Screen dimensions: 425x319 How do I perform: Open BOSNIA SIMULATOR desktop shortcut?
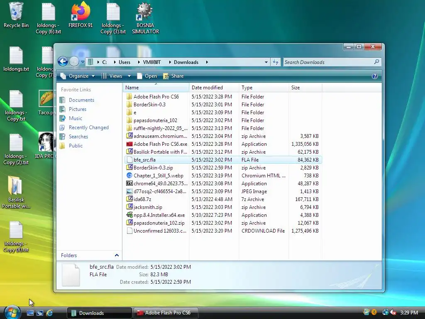coord(145,18)
